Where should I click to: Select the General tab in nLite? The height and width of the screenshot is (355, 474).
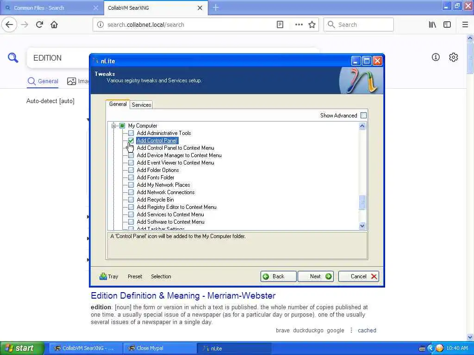coord(118,104)
